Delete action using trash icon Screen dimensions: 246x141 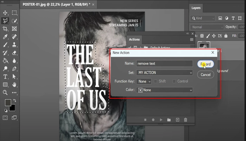[x=186, y=120]
